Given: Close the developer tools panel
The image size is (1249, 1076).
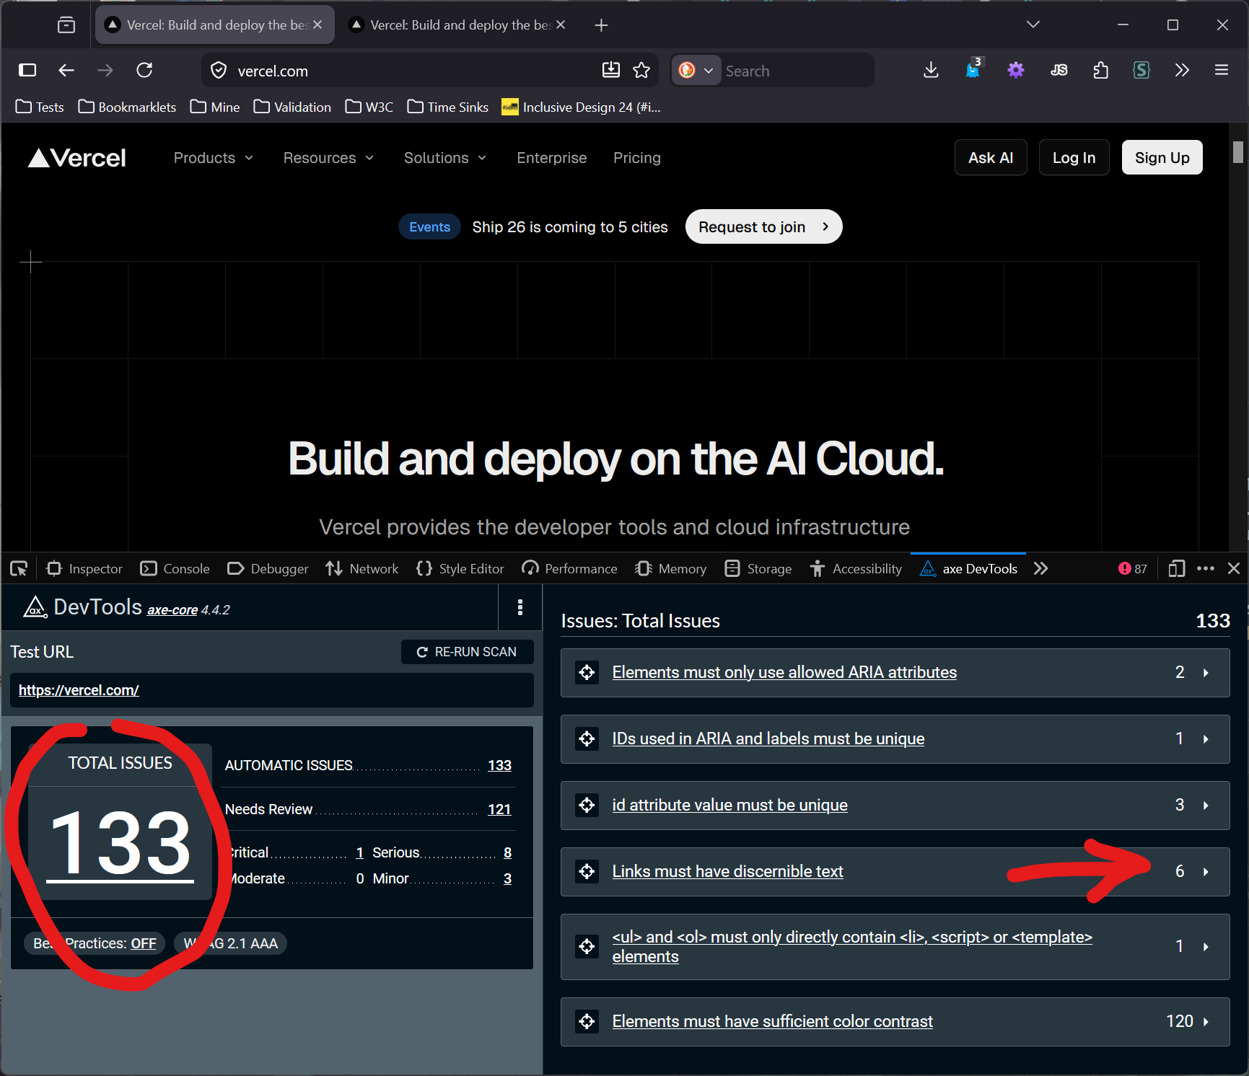Looking at the screenshot, I should click(x=1234, y=568).
